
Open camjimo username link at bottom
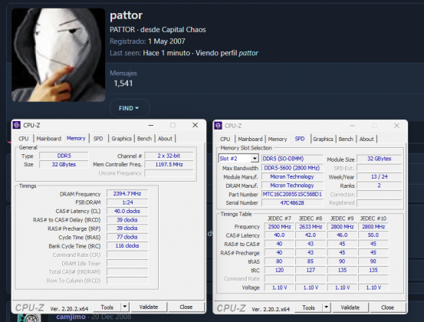(71, 317)
